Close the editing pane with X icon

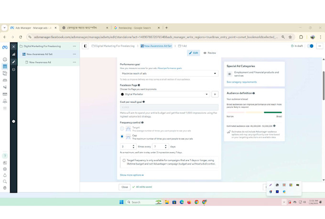coord(13,47)
